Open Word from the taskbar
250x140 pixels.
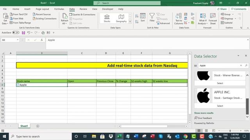(x=136, y=136)
